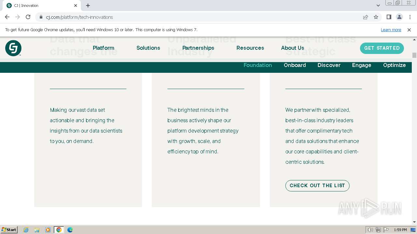417x234 pixels.
Task: Switch to Chrome in the taskbar
Action: 59,230
